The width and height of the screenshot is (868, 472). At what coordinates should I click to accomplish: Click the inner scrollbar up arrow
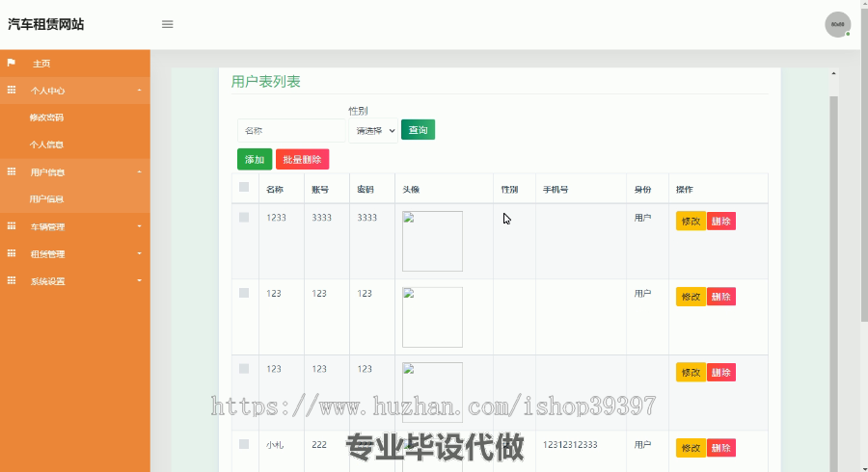(x=833, y=73)
